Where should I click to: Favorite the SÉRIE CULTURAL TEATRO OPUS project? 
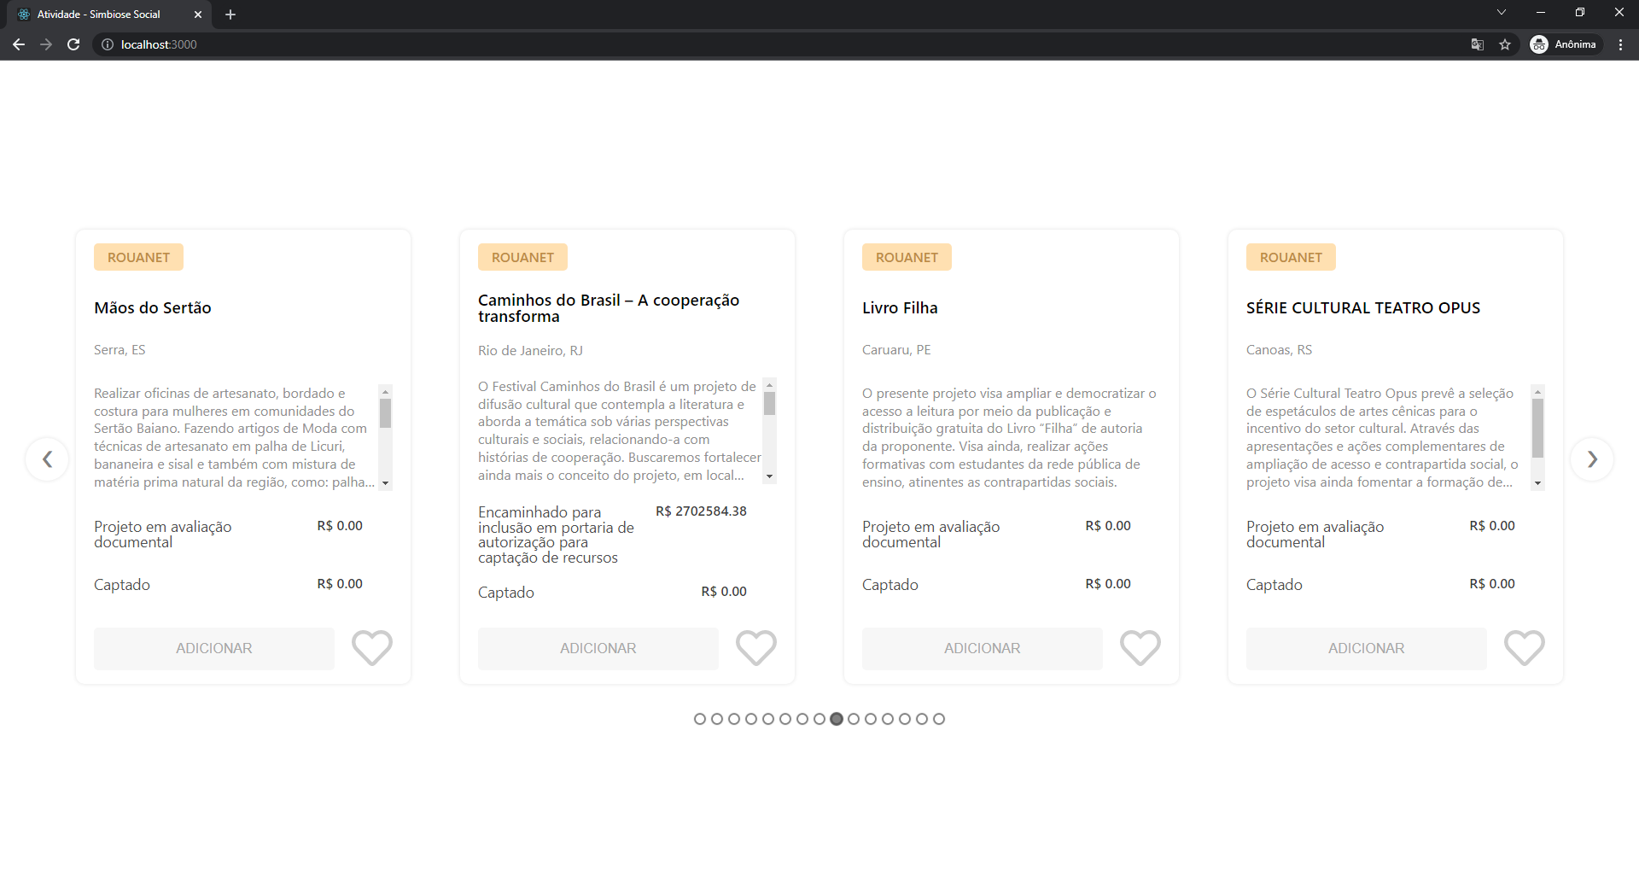[x=1524, y=648]
